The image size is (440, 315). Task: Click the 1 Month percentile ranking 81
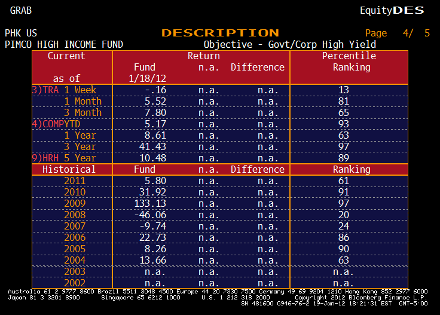tap(344, 101)
